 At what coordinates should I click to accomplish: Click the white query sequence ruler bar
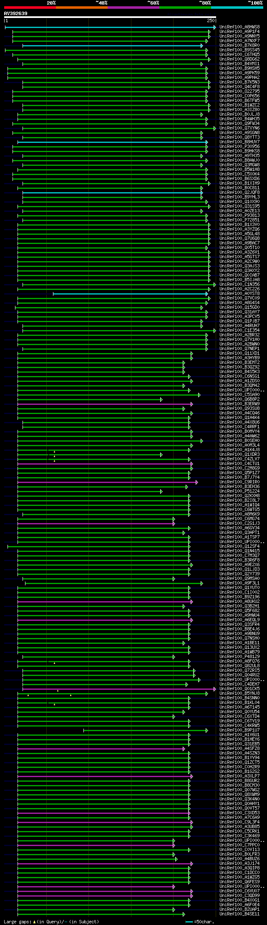point(110,18)
